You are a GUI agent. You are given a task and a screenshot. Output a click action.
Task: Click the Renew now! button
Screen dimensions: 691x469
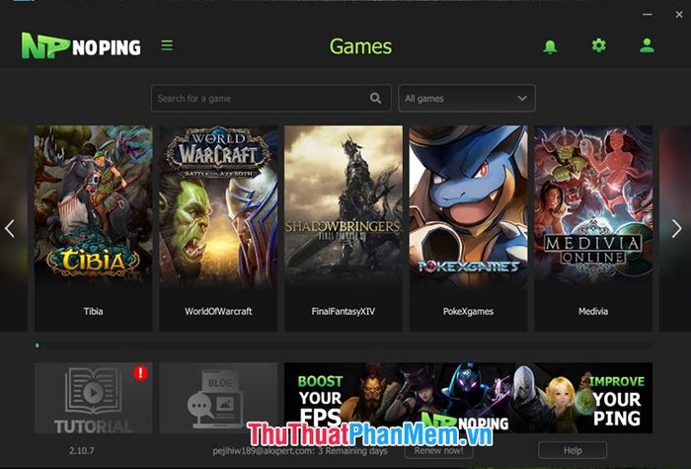tap(439, 450)
